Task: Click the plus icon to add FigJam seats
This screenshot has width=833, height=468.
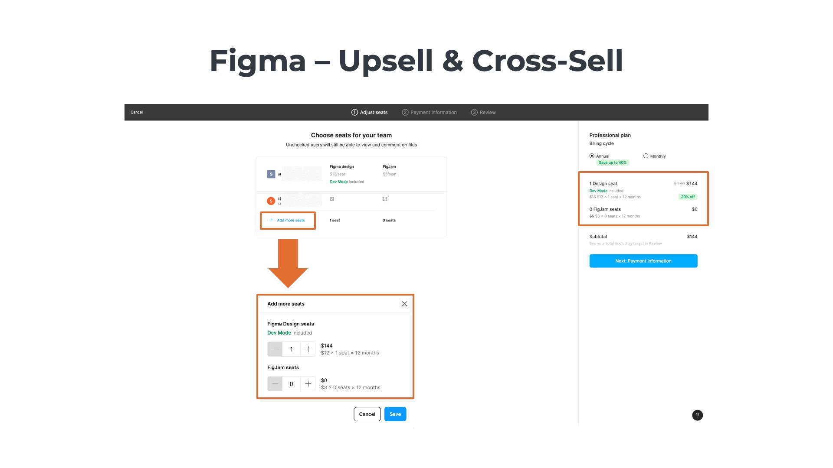Action: click(x=308, y=384)
